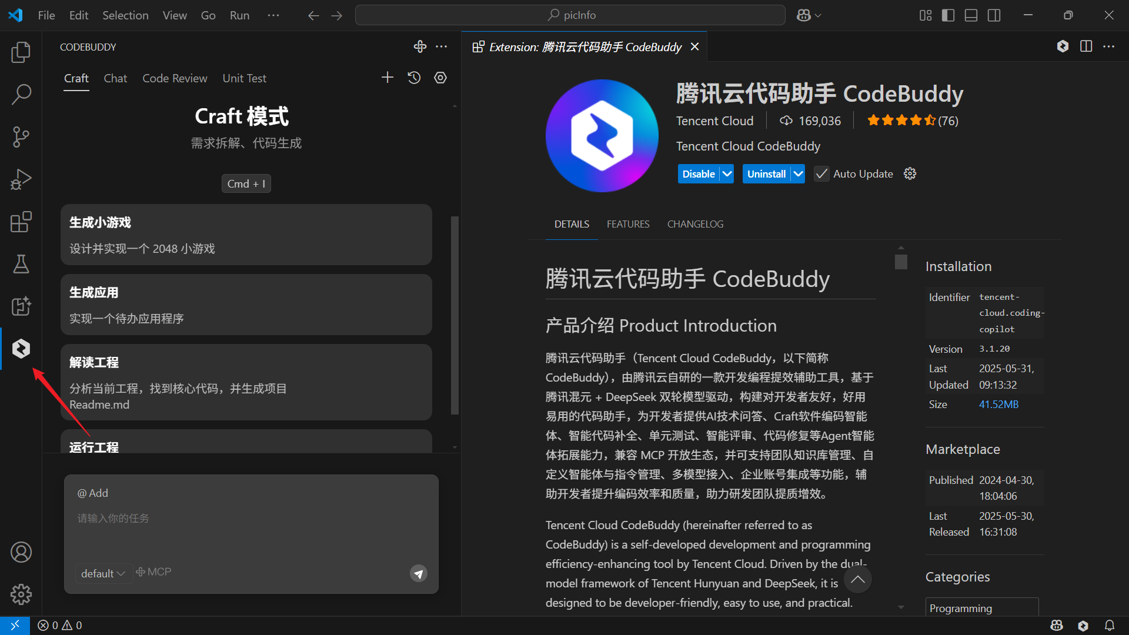
Task: Open notifications bell in status bar
Action: tap(1110, 626)
